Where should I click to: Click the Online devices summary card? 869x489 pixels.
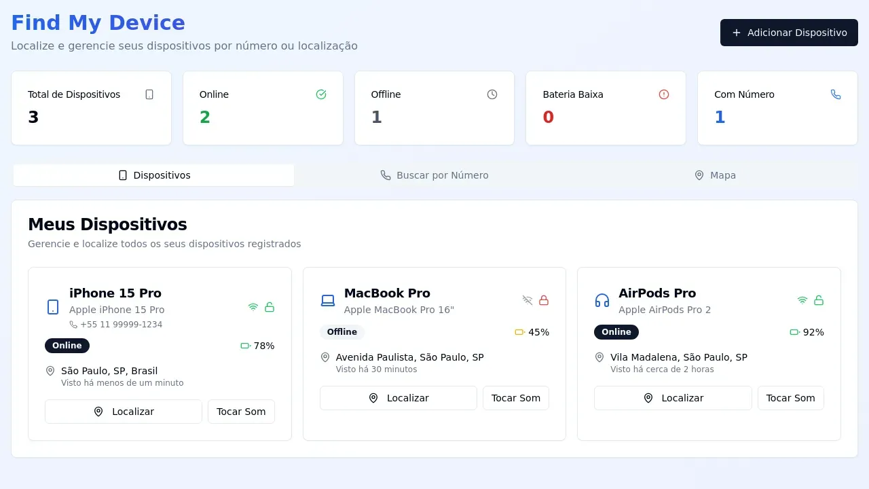coord(263,108)
